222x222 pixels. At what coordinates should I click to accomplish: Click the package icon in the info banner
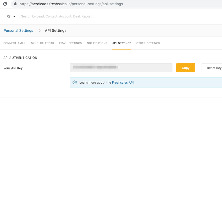coord(75,82)
